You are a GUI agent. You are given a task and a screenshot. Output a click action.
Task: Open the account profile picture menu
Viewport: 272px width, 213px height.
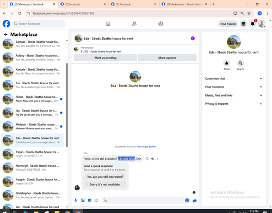[262, 24]
